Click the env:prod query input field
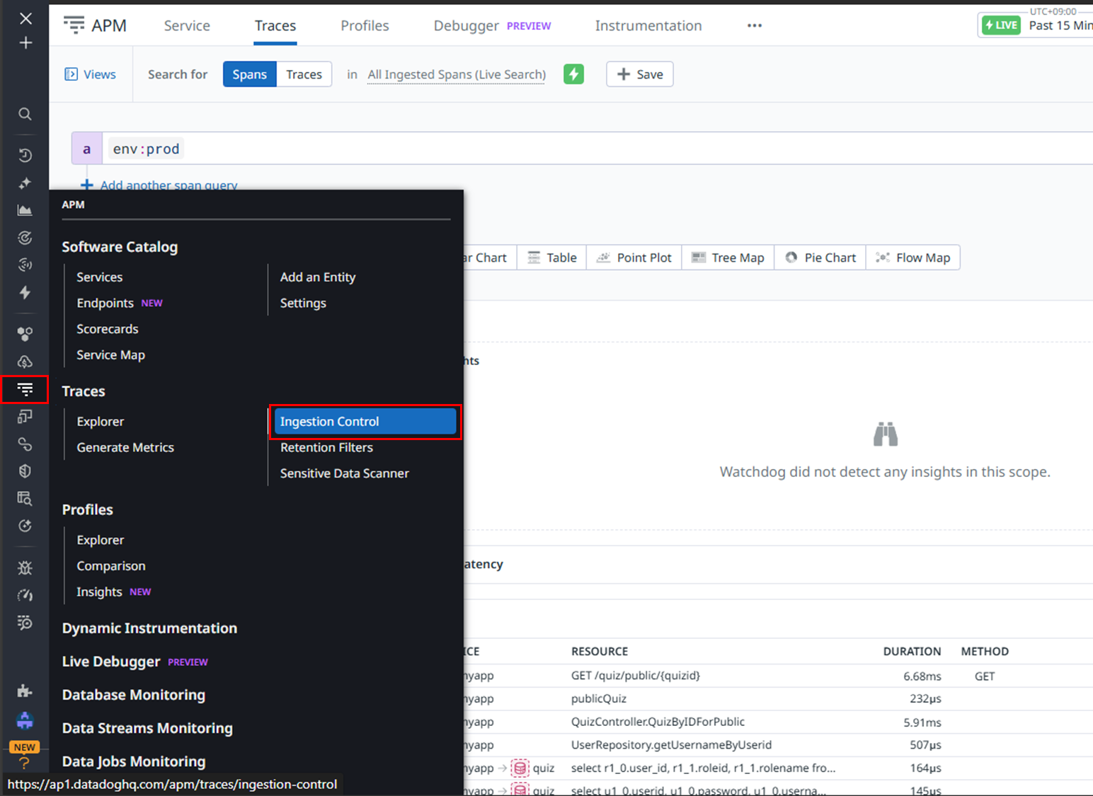This screenshot has width=1093, height=796. coord(566,149)
